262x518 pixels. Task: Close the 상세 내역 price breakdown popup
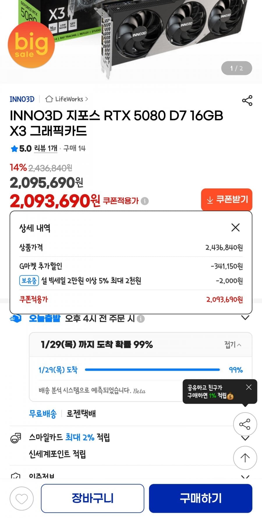[x=235, y=228]
